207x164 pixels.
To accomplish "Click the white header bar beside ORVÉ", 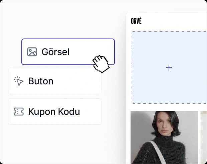I will point(174,21).
